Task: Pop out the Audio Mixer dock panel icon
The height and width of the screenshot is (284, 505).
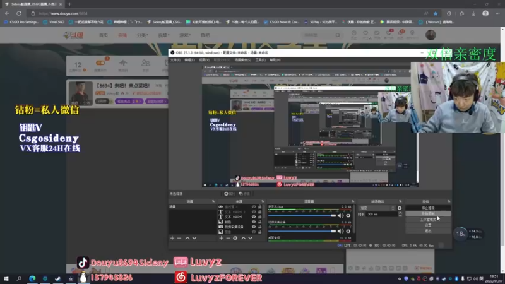Action: click(353, 201)
